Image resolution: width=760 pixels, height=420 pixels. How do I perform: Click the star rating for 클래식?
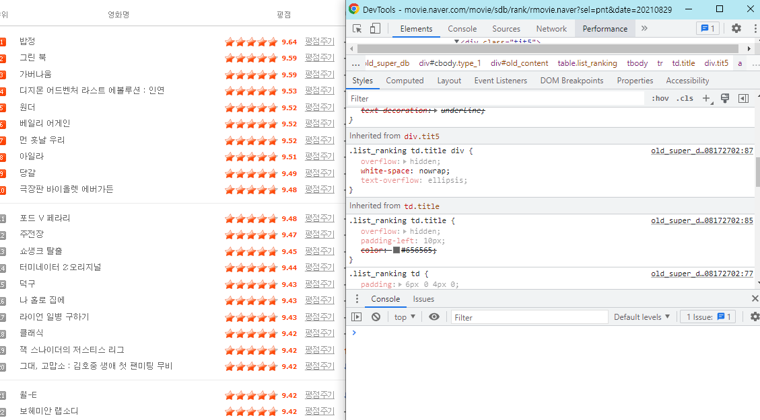coord(251,334)
